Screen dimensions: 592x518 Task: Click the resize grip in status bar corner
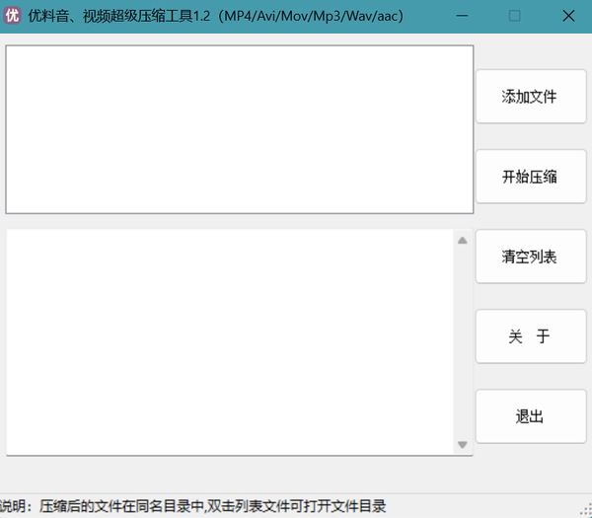[587, 510]
